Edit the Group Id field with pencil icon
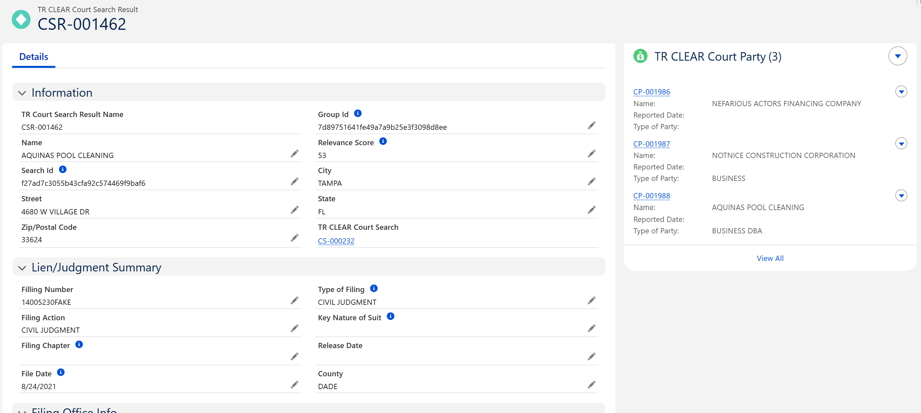This screenshot has width=921, height=413. tap(592, 126)
